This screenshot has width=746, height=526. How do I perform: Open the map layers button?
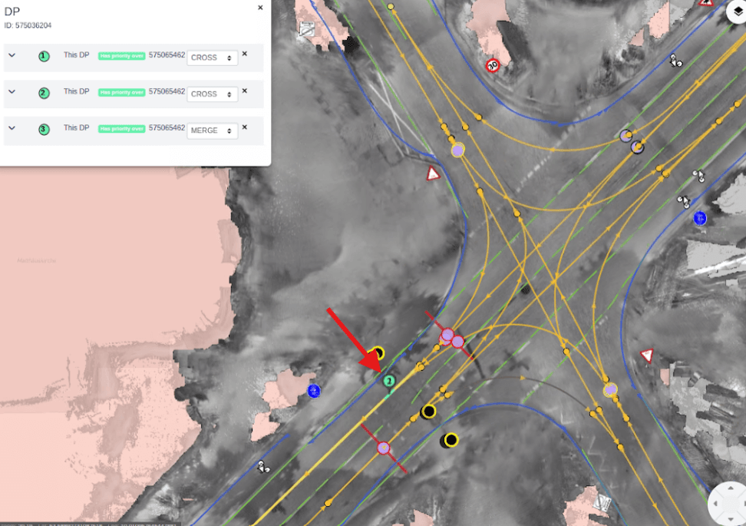[737, 12]
